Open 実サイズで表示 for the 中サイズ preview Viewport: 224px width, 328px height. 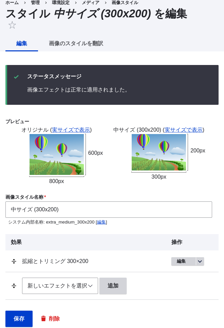click(184, 130)
